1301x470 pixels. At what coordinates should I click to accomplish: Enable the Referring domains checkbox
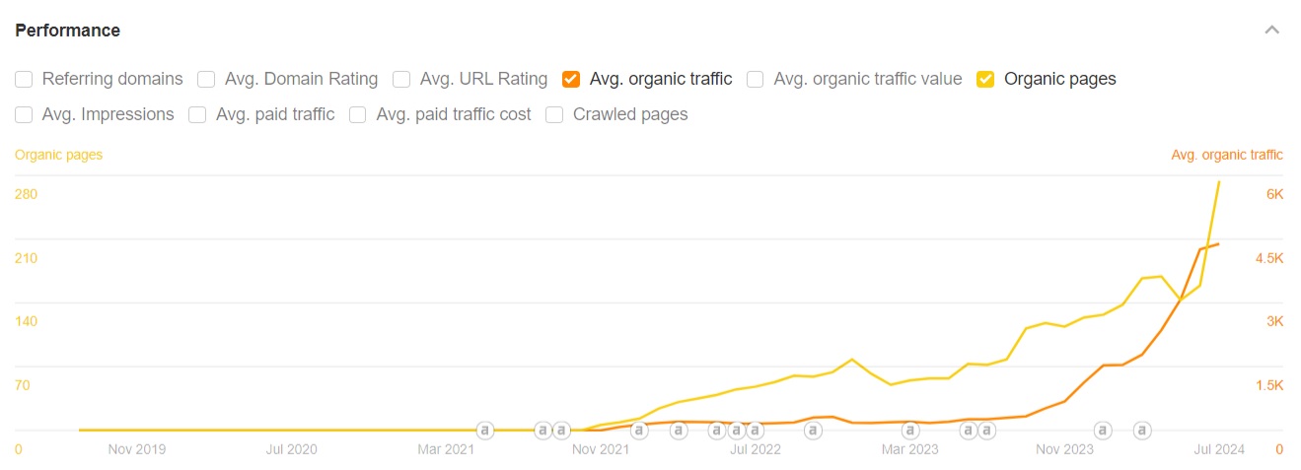25,79
